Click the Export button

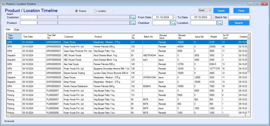[221, 10]
